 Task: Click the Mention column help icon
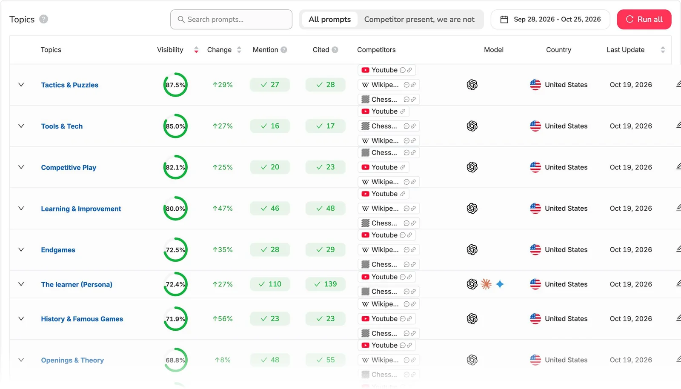[x=284, y=50]
